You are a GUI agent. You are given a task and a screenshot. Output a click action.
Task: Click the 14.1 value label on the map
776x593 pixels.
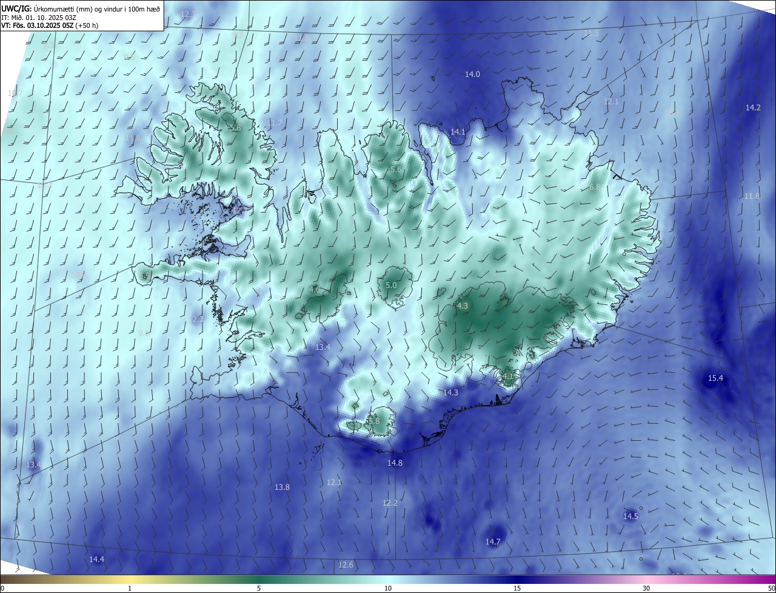pos(458,132)
